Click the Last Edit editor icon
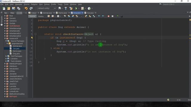This screenshot has height=107, width=191. tap(49, 16)
